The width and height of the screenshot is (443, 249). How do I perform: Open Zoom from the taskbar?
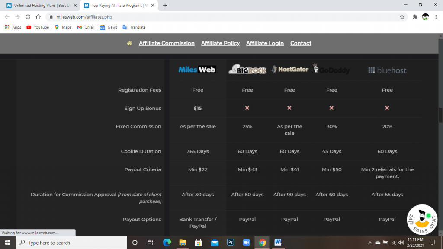(246, 243)
